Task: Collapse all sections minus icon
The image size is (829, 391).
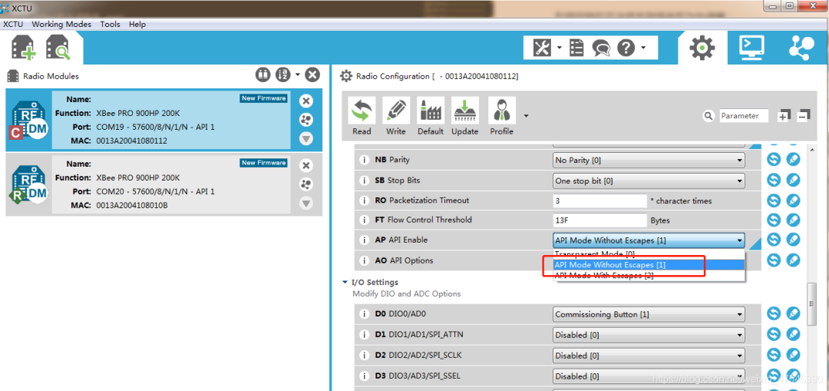Action: coord(804,115)
